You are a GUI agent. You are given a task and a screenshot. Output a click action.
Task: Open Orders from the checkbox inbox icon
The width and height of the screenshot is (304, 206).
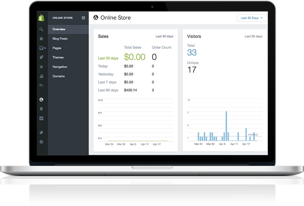(41, 48)
